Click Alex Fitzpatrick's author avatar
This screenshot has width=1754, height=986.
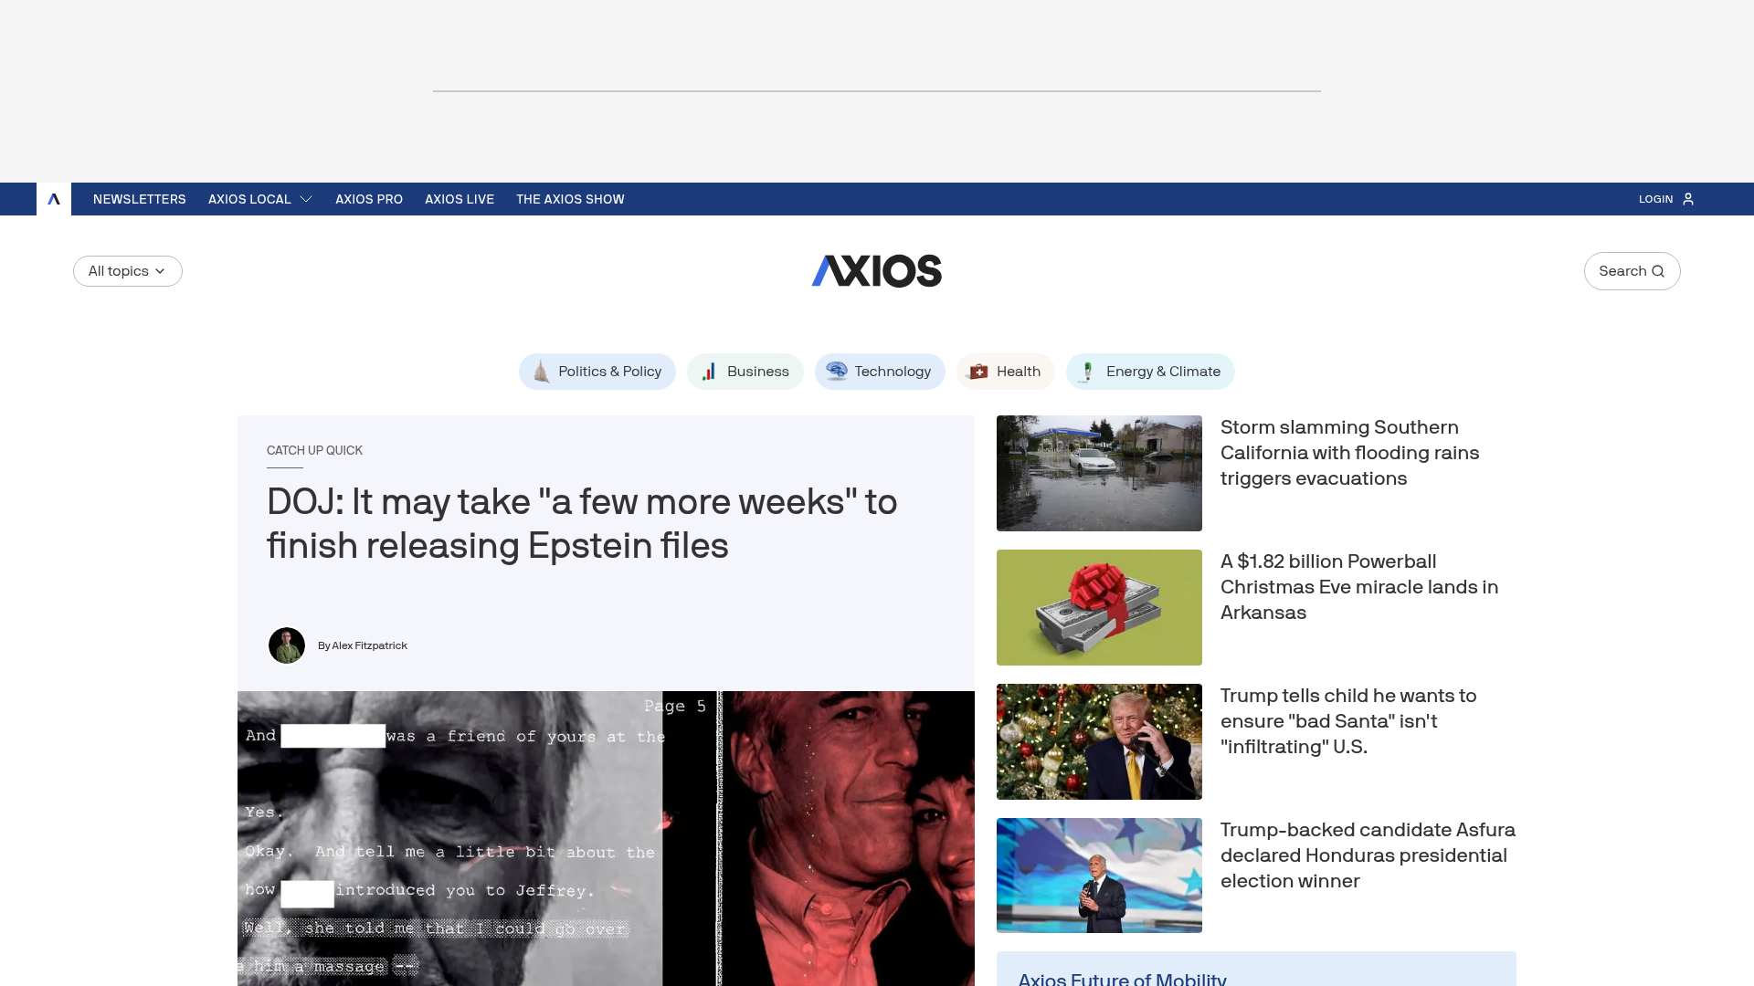[x=287, y=645]
